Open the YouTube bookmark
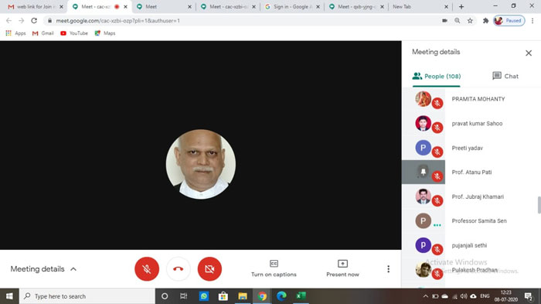Viewport: 541px width, 304px height. [x=74, y=33]
